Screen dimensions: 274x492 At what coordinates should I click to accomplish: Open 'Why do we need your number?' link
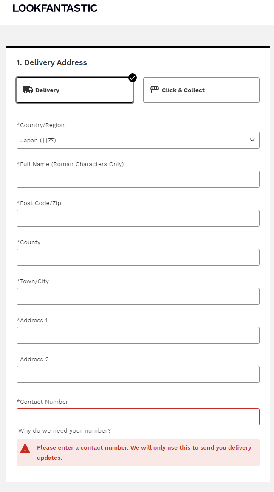point(65,430)
